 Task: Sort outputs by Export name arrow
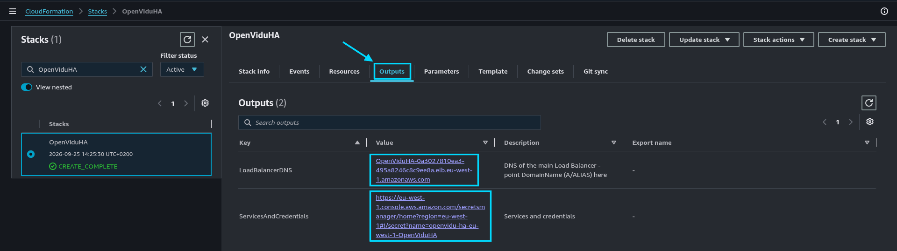(x=867, y=142)
